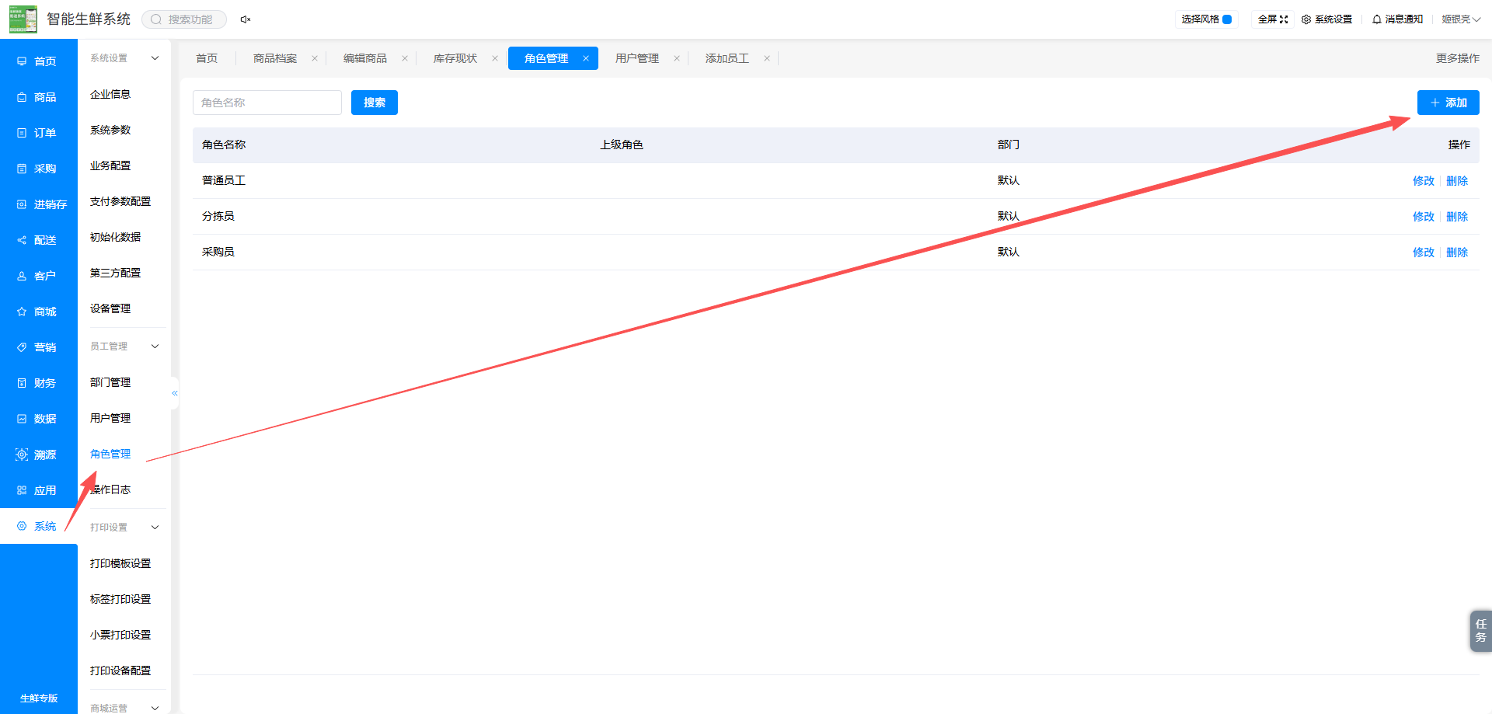Switch to the 用户管理 tab

637,58
